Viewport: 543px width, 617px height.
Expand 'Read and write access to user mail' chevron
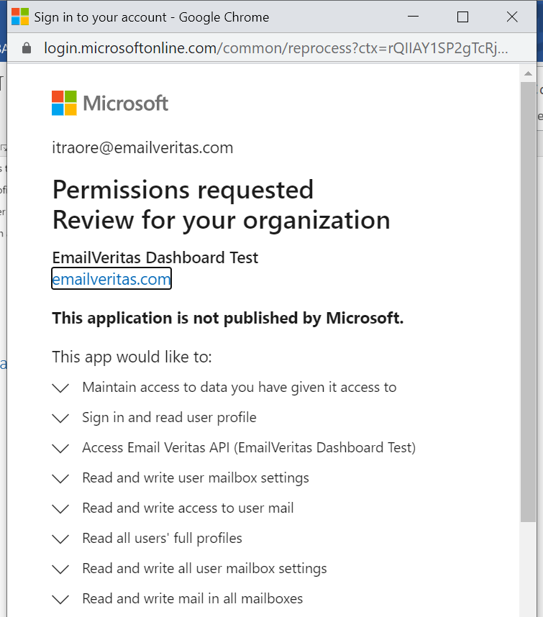click(60, 508)
